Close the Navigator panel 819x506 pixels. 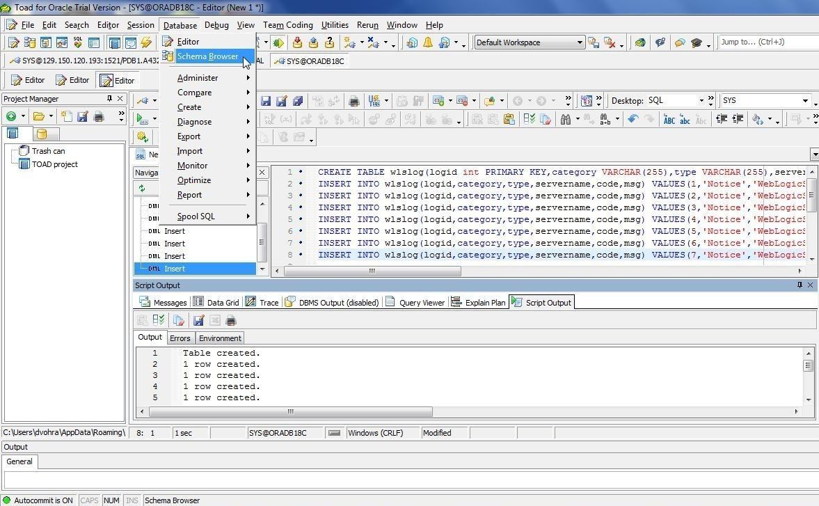(262, 173)
